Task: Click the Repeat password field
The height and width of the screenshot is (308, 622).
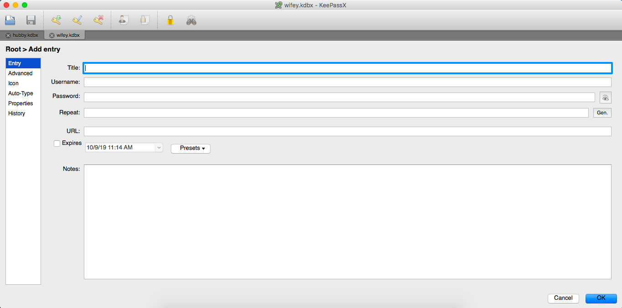Action: [336, 113]
